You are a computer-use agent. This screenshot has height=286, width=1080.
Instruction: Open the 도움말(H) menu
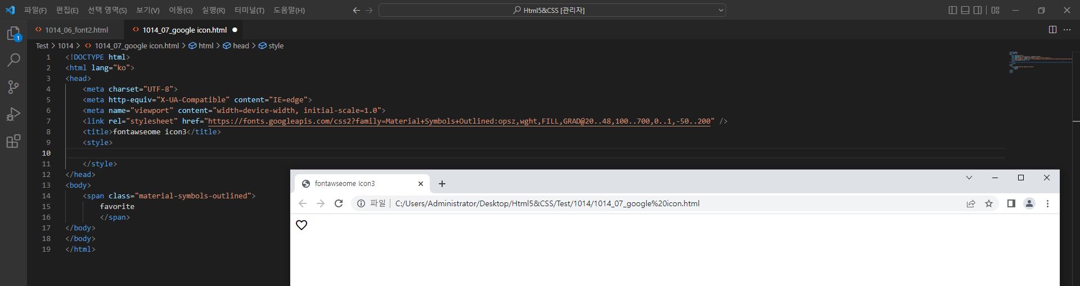pos(289,10)
